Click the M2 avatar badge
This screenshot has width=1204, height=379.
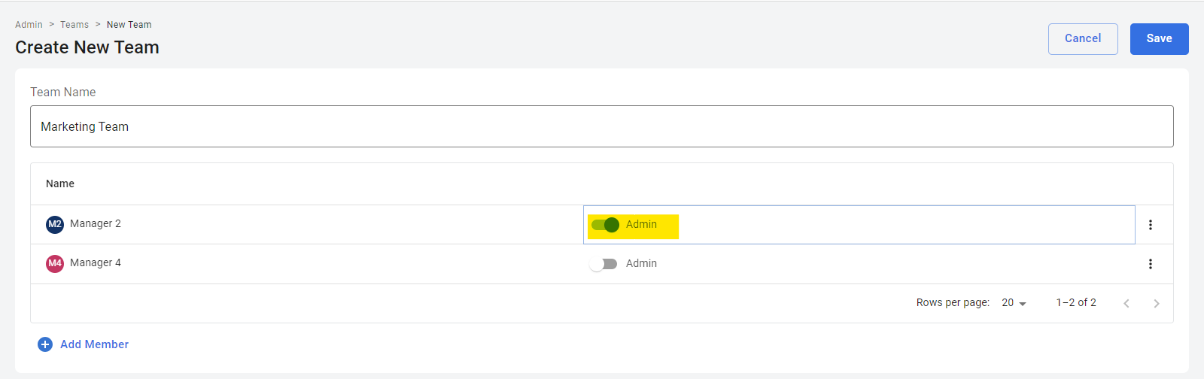55,224
